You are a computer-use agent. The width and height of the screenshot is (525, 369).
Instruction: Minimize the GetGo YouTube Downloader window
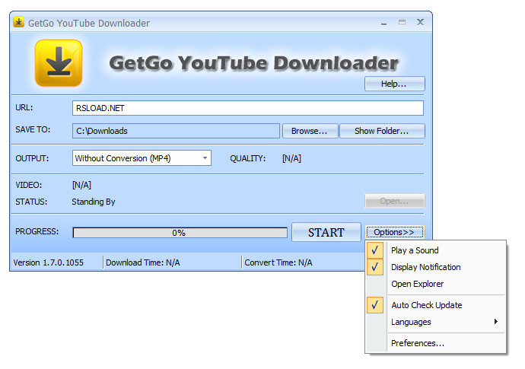coord(383,23)
